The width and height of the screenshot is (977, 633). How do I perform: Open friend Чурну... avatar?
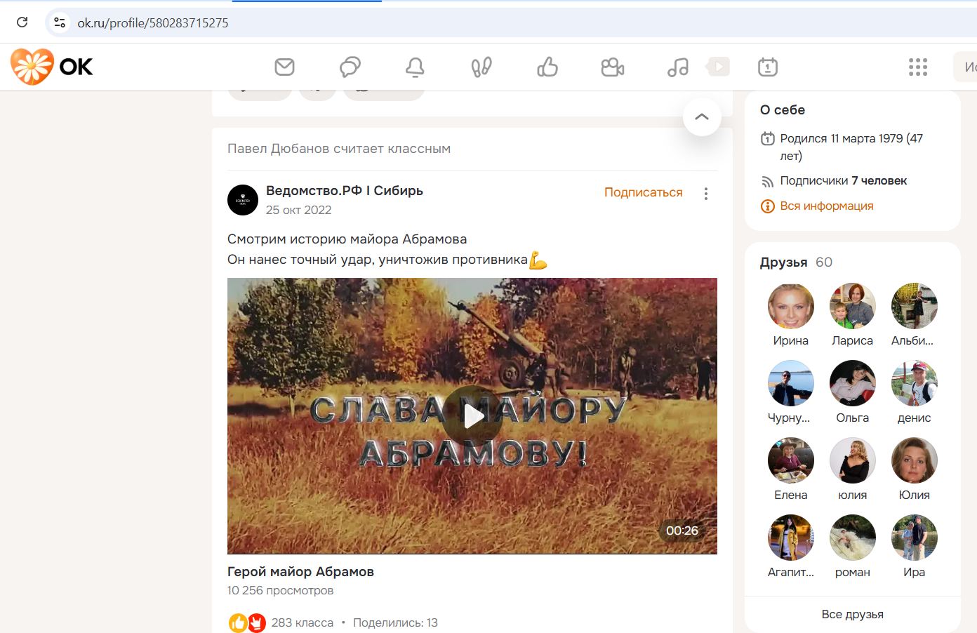791,383
